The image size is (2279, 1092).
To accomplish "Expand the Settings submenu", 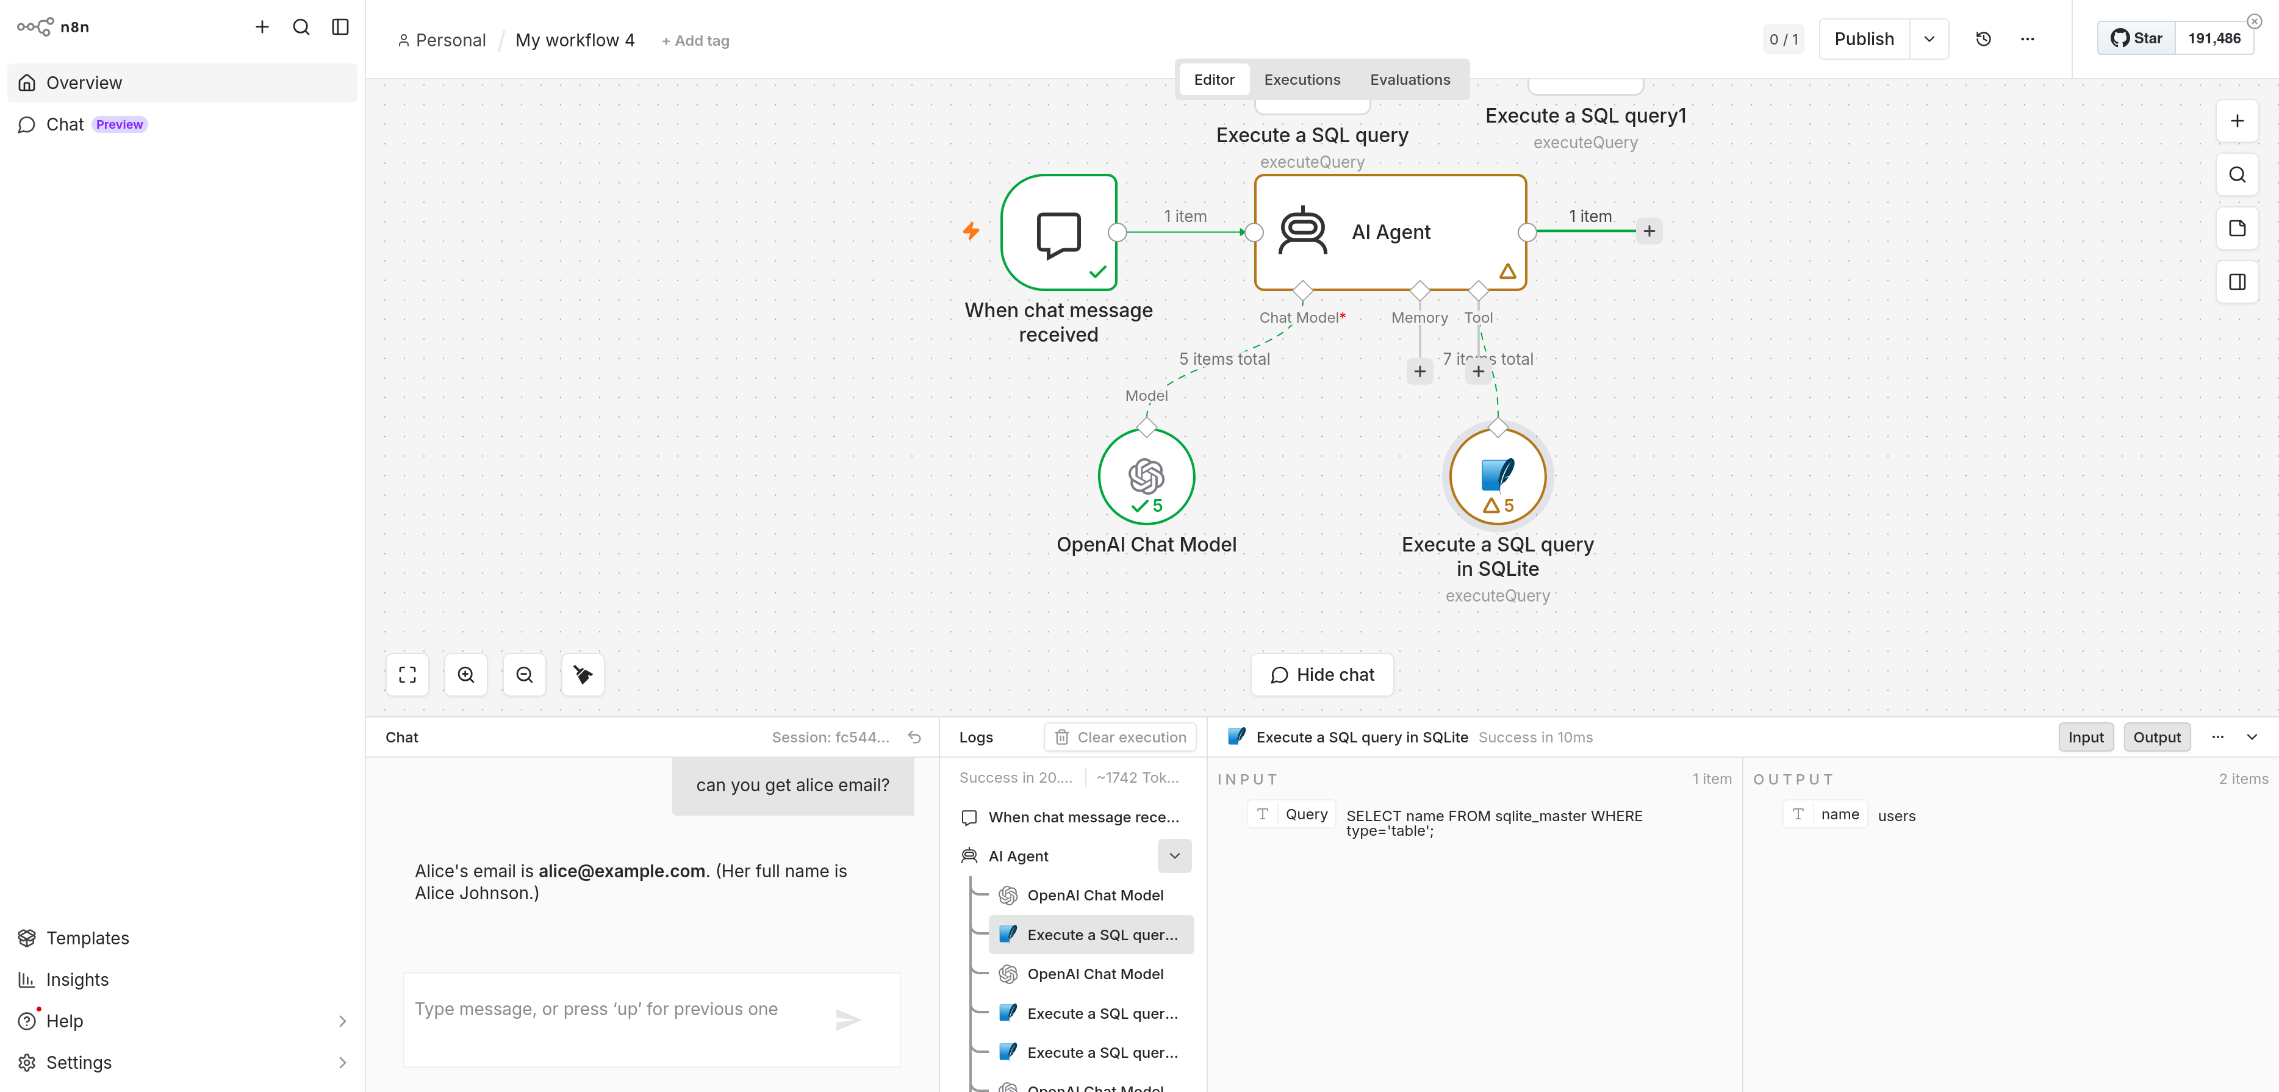I will pyautogui.click(x=342, y=1063).
